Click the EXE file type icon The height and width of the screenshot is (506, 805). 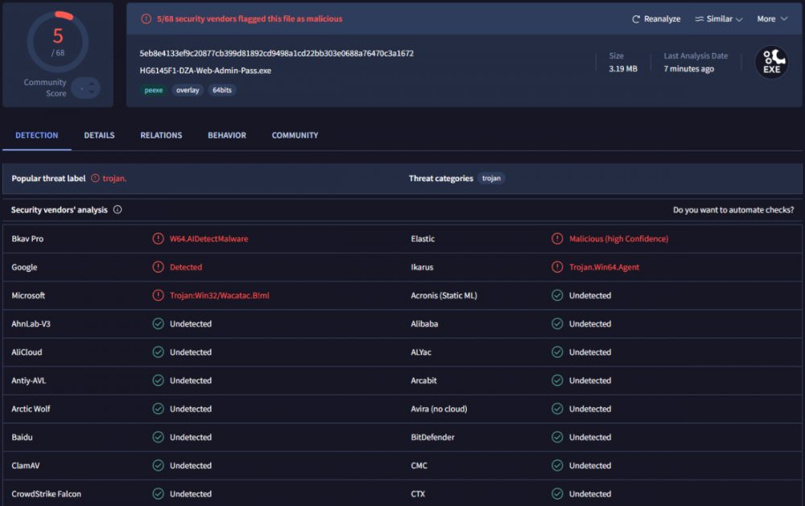point(771,62)
